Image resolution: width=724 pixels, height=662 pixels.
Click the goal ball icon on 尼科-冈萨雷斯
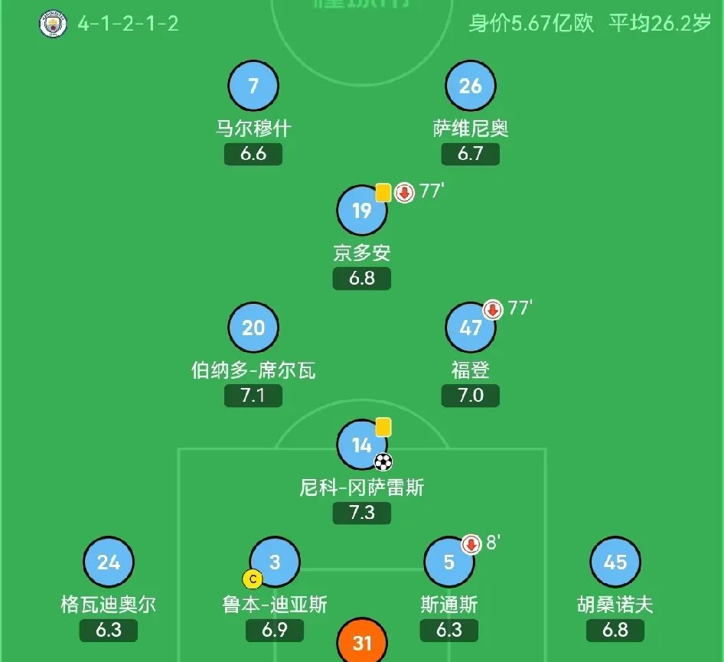[x=382, y=460]
